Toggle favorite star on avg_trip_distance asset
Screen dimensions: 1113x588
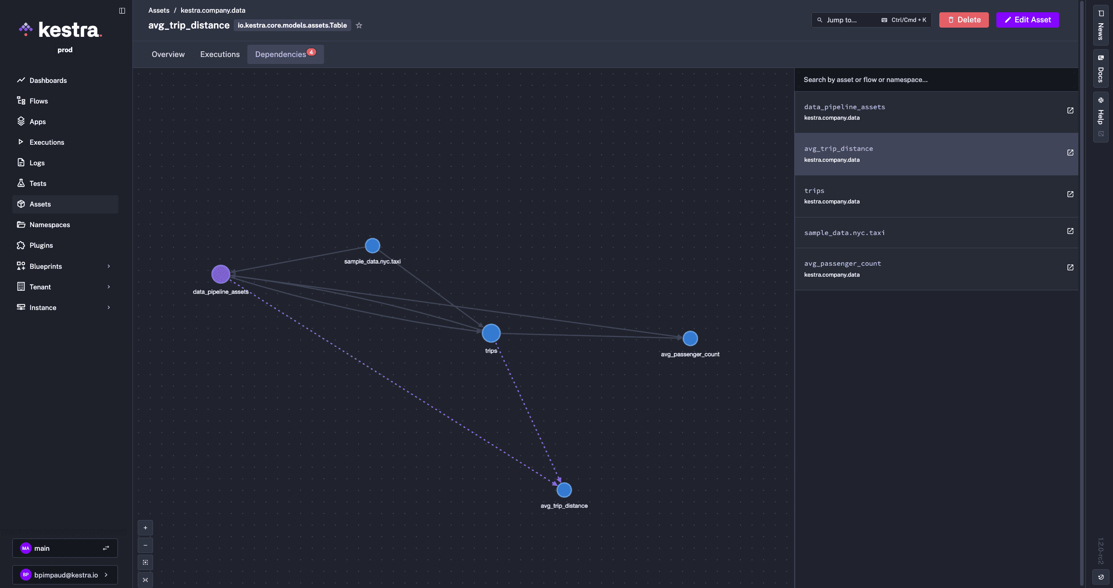[359, 25]
